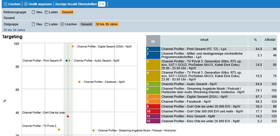Sort table by Nr. column header
The image size is (280, 136).
153,41
